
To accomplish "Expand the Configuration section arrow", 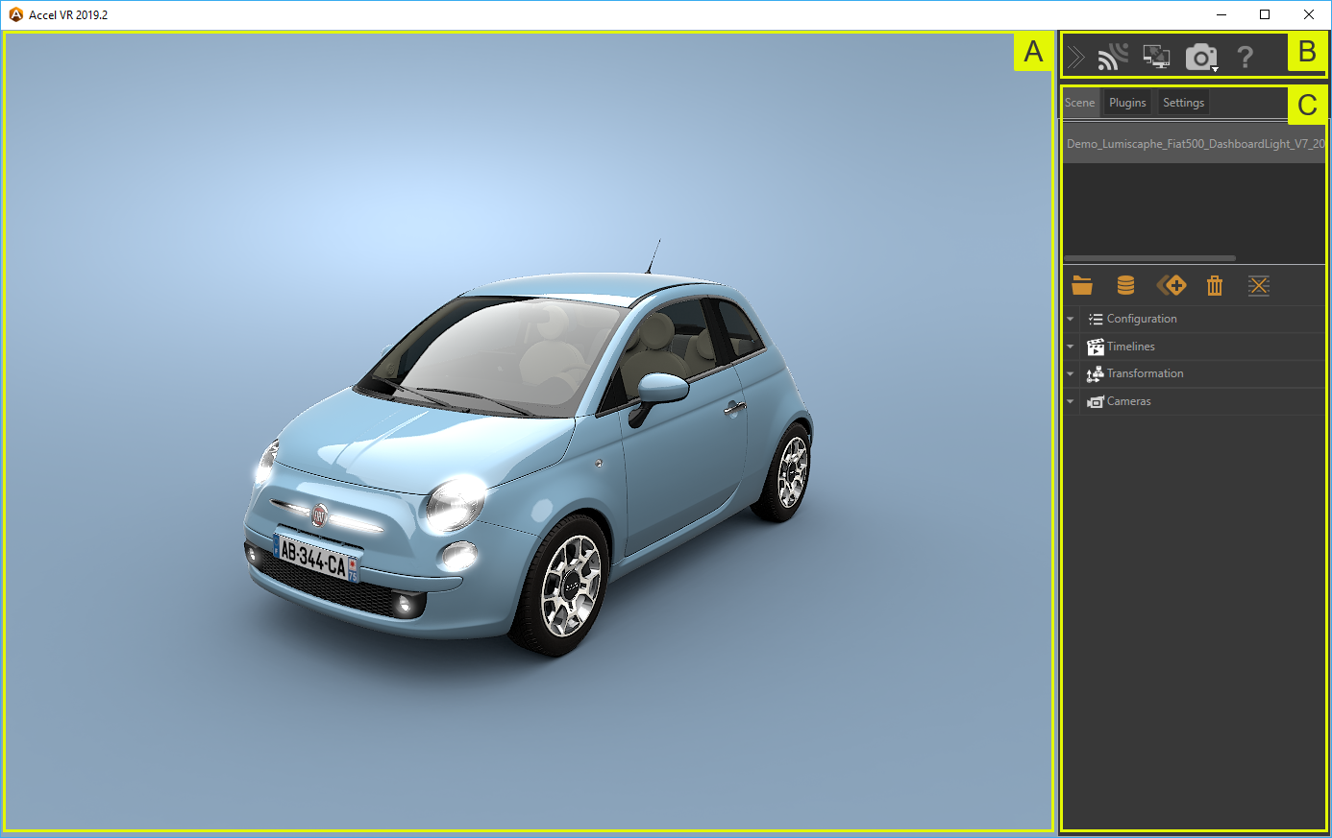I will pos(1071,320).
